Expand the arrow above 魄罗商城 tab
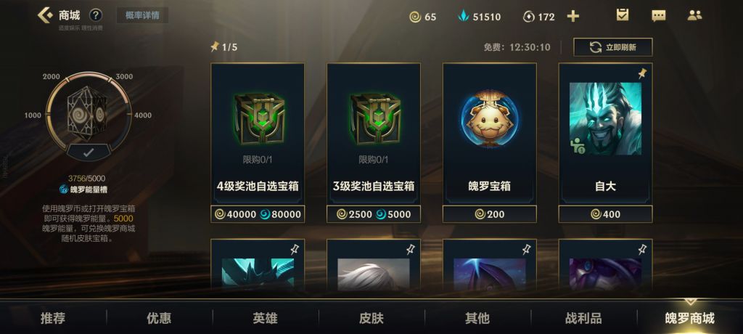The image size is (743, 334). [x=690, y=302]
